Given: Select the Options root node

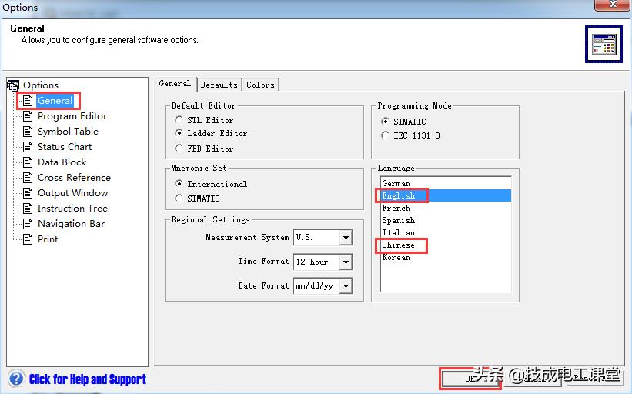Looking at the screenshot, I should pyautogui.click(x=41, y=85).
